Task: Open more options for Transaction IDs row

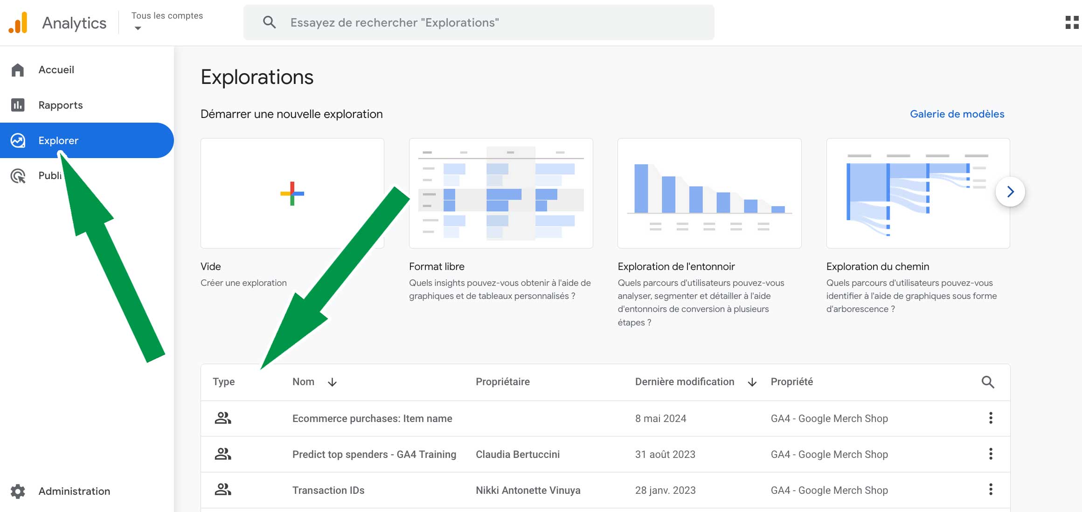Action: [x=991, y=489]
